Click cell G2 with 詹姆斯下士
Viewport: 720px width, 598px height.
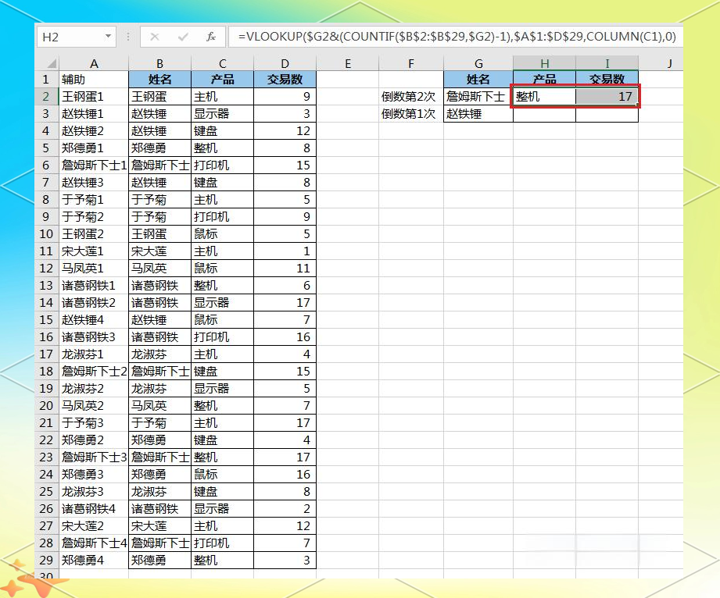click(x=478, y=96)
